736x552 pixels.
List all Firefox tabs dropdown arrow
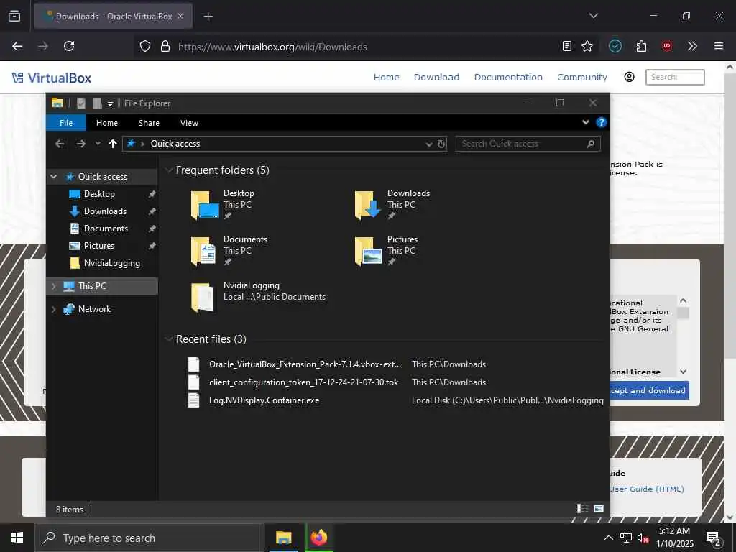(593, 16)
